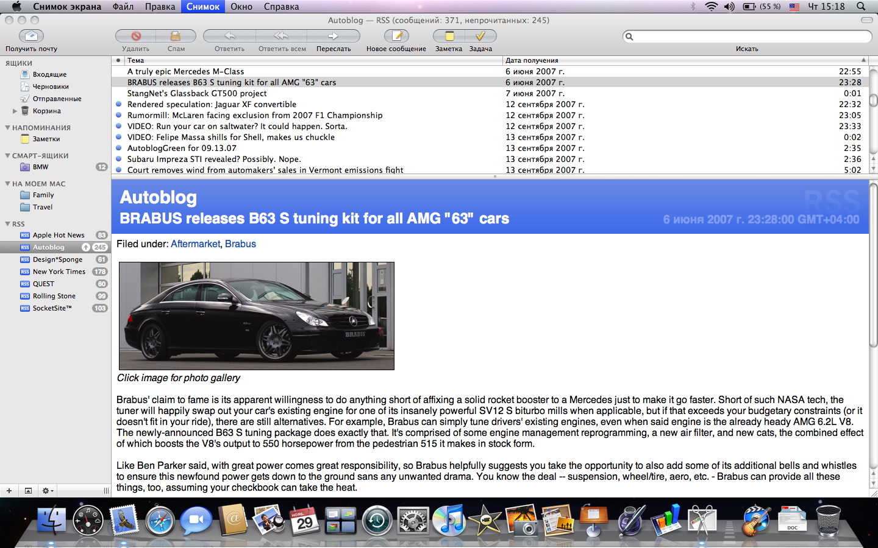The image size is (878, 548).
Task: Click the Reply All (Ответить всем) button
Action: click(282, 36)
